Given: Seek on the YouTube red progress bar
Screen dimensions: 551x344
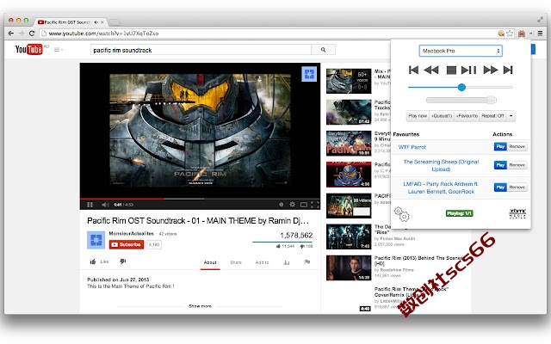Looking at the screenshot, I should pos(200,199).
